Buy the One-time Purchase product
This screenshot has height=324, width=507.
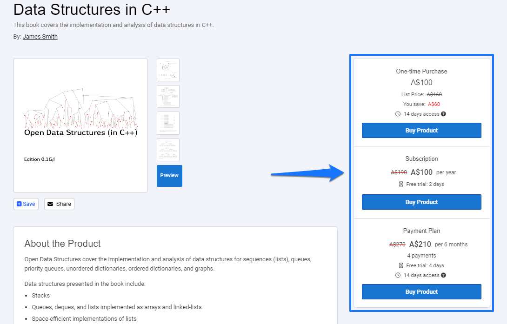(x=421, y=131)
